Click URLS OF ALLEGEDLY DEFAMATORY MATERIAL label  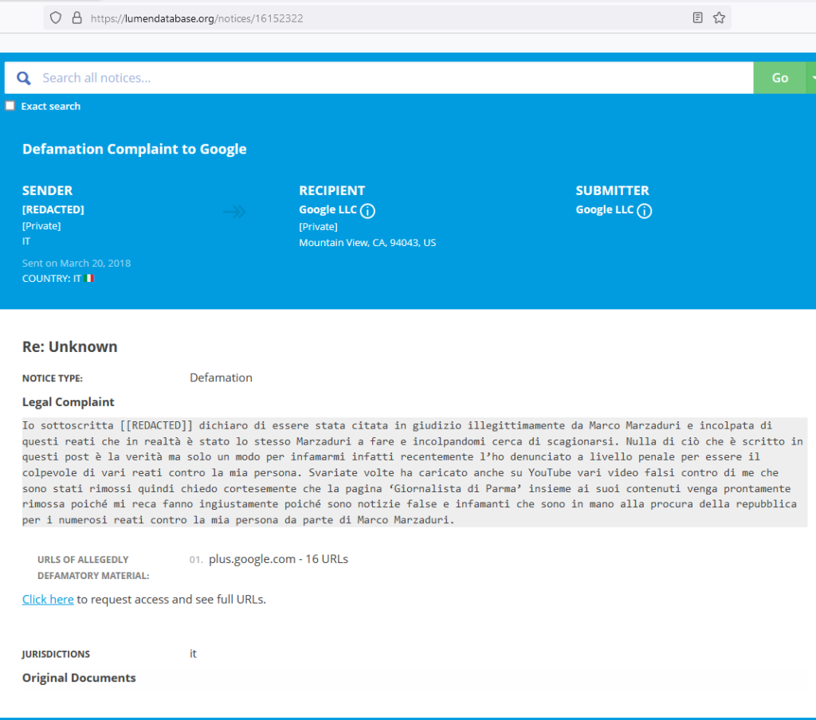93,568
